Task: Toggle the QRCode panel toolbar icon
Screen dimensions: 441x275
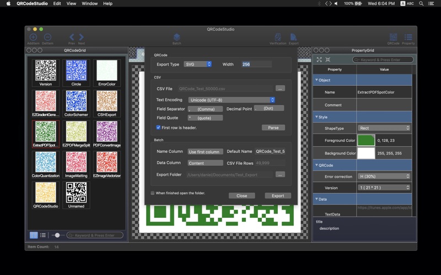Action: pyautogui.click(x=393, y=37)
